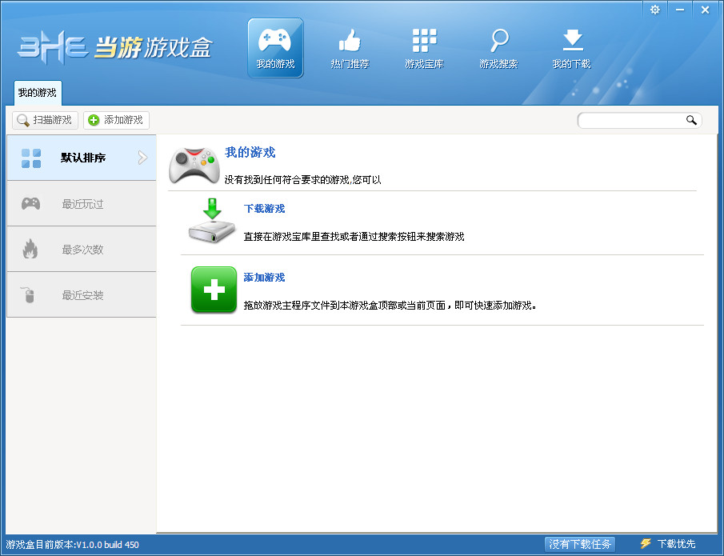Click the mouse icon for 最近安装

click(30, 294)
